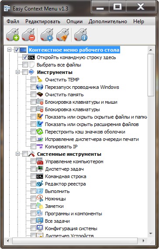
Task: Open the Help menu
Action: (x=138, y=21)
